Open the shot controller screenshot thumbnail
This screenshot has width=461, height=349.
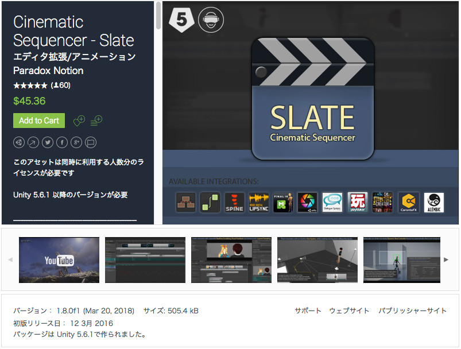[402, 260]
